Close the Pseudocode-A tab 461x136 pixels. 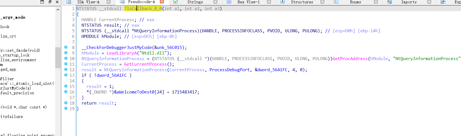tap(162, 2)
